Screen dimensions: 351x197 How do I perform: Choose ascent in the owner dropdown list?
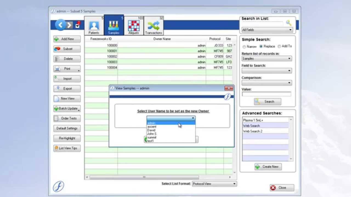coord(171,127)
